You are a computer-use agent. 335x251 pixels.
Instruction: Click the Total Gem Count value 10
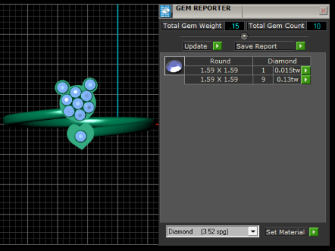pyautogui.click(x=317, y=26)
